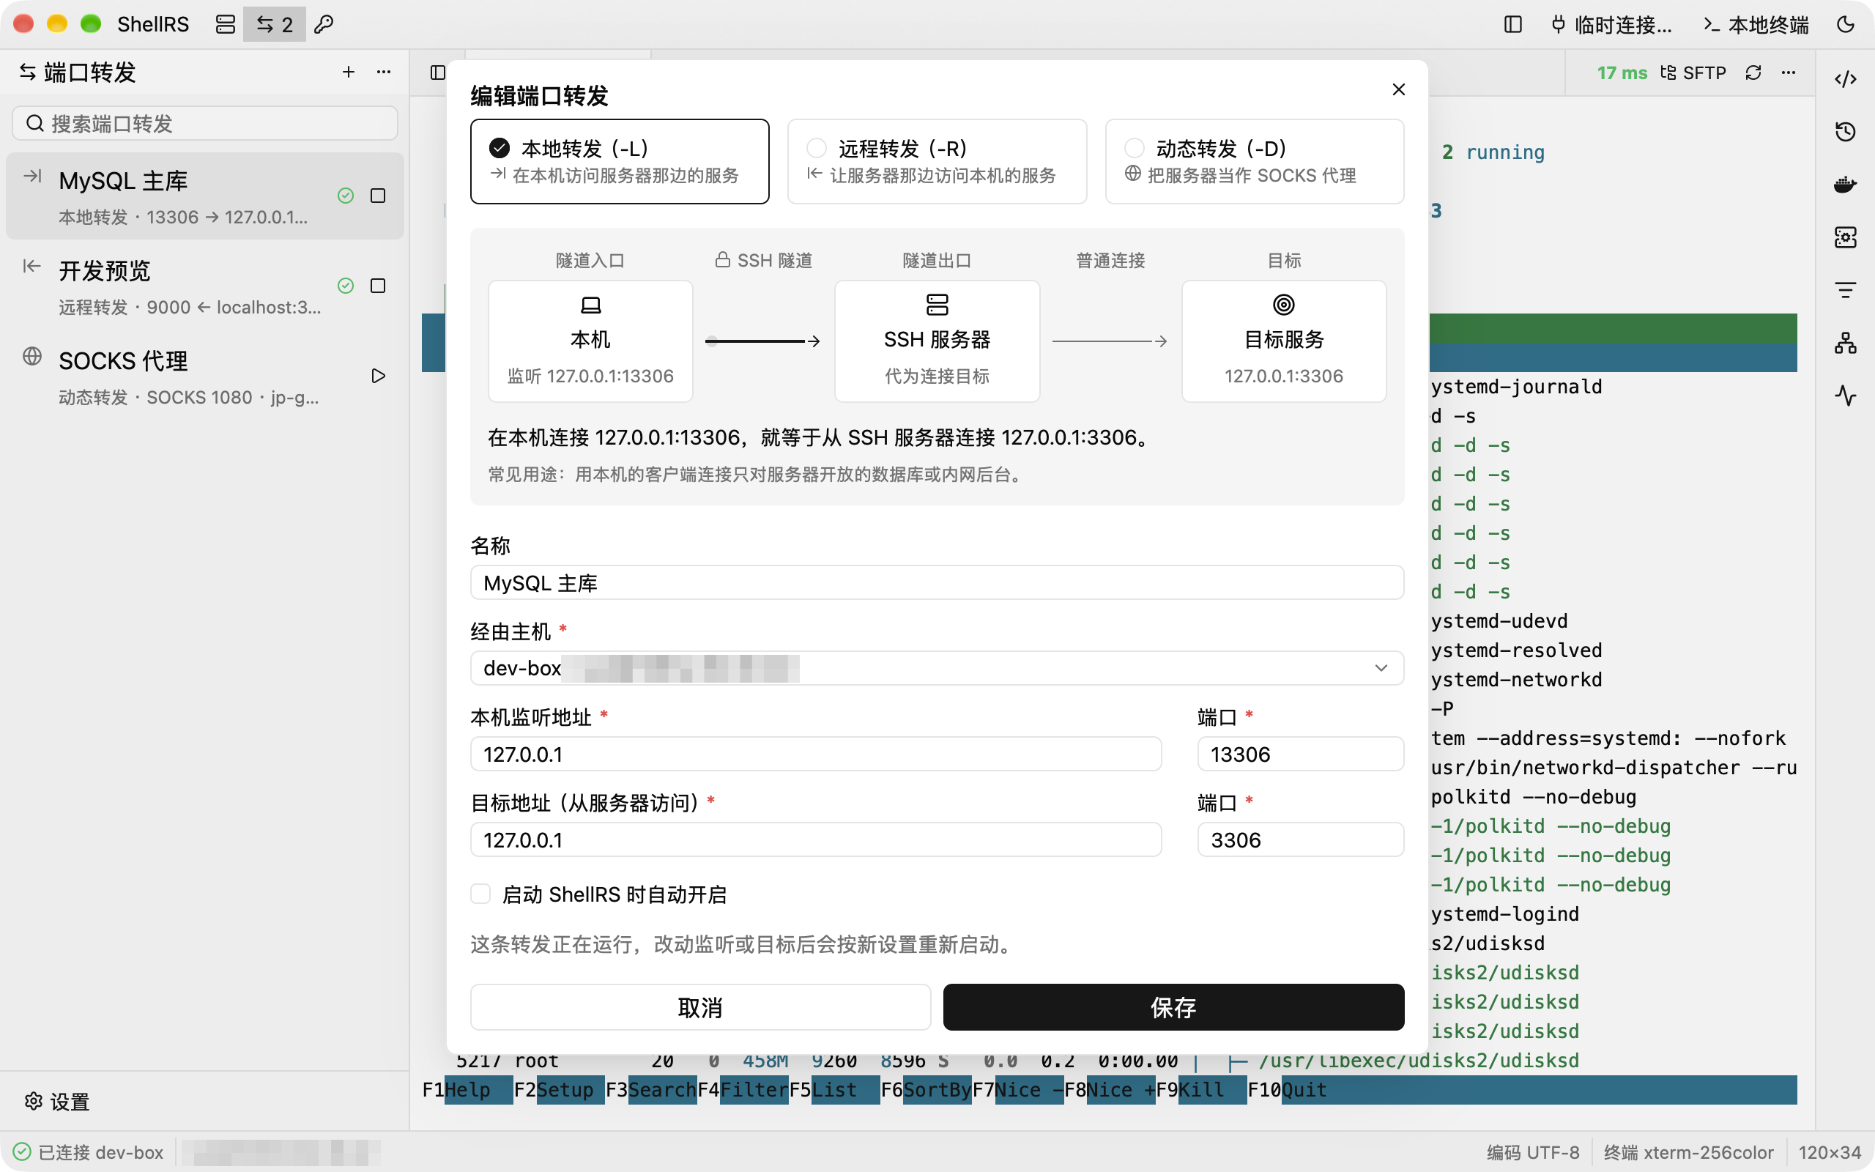The image size is (1875, 1172).
Task: Click the temporary connection button
Action: [1611, 25]
